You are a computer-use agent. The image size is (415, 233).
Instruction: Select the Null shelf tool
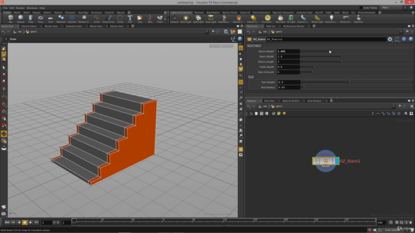[150, 19]
